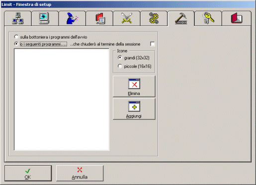Choose piccole (16x16) icon size
This screenshot has height=185, width=256.
click(120, 66)
